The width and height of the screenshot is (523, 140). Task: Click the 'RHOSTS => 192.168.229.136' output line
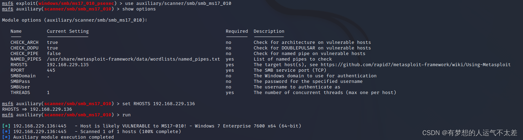point(37,109)
